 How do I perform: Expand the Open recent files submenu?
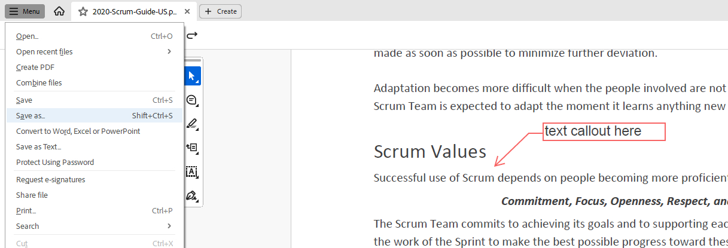click(x=169, y=51)
